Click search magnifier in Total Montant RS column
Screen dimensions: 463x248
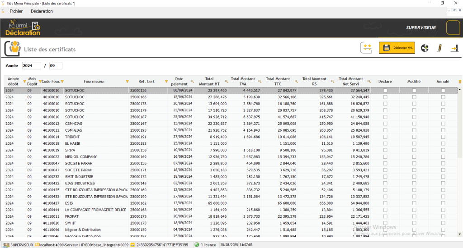tap(333, 82)
